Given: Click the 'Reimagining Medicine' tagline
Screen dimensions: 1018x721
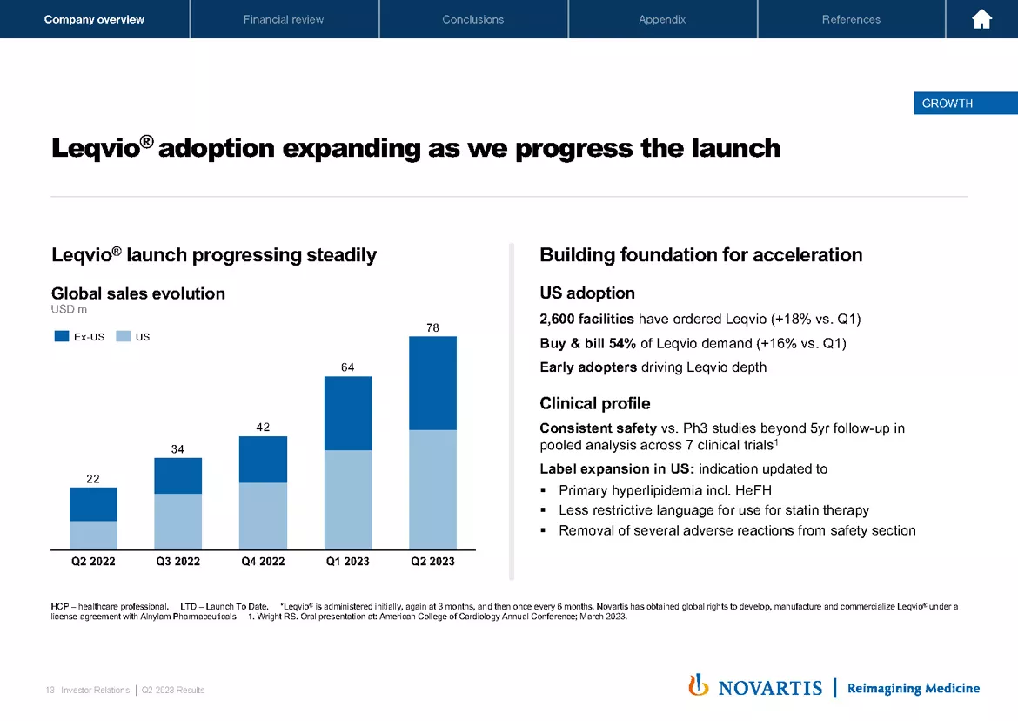Looking at the screenshot, I should pyautogui.click(x=914, y=688).
